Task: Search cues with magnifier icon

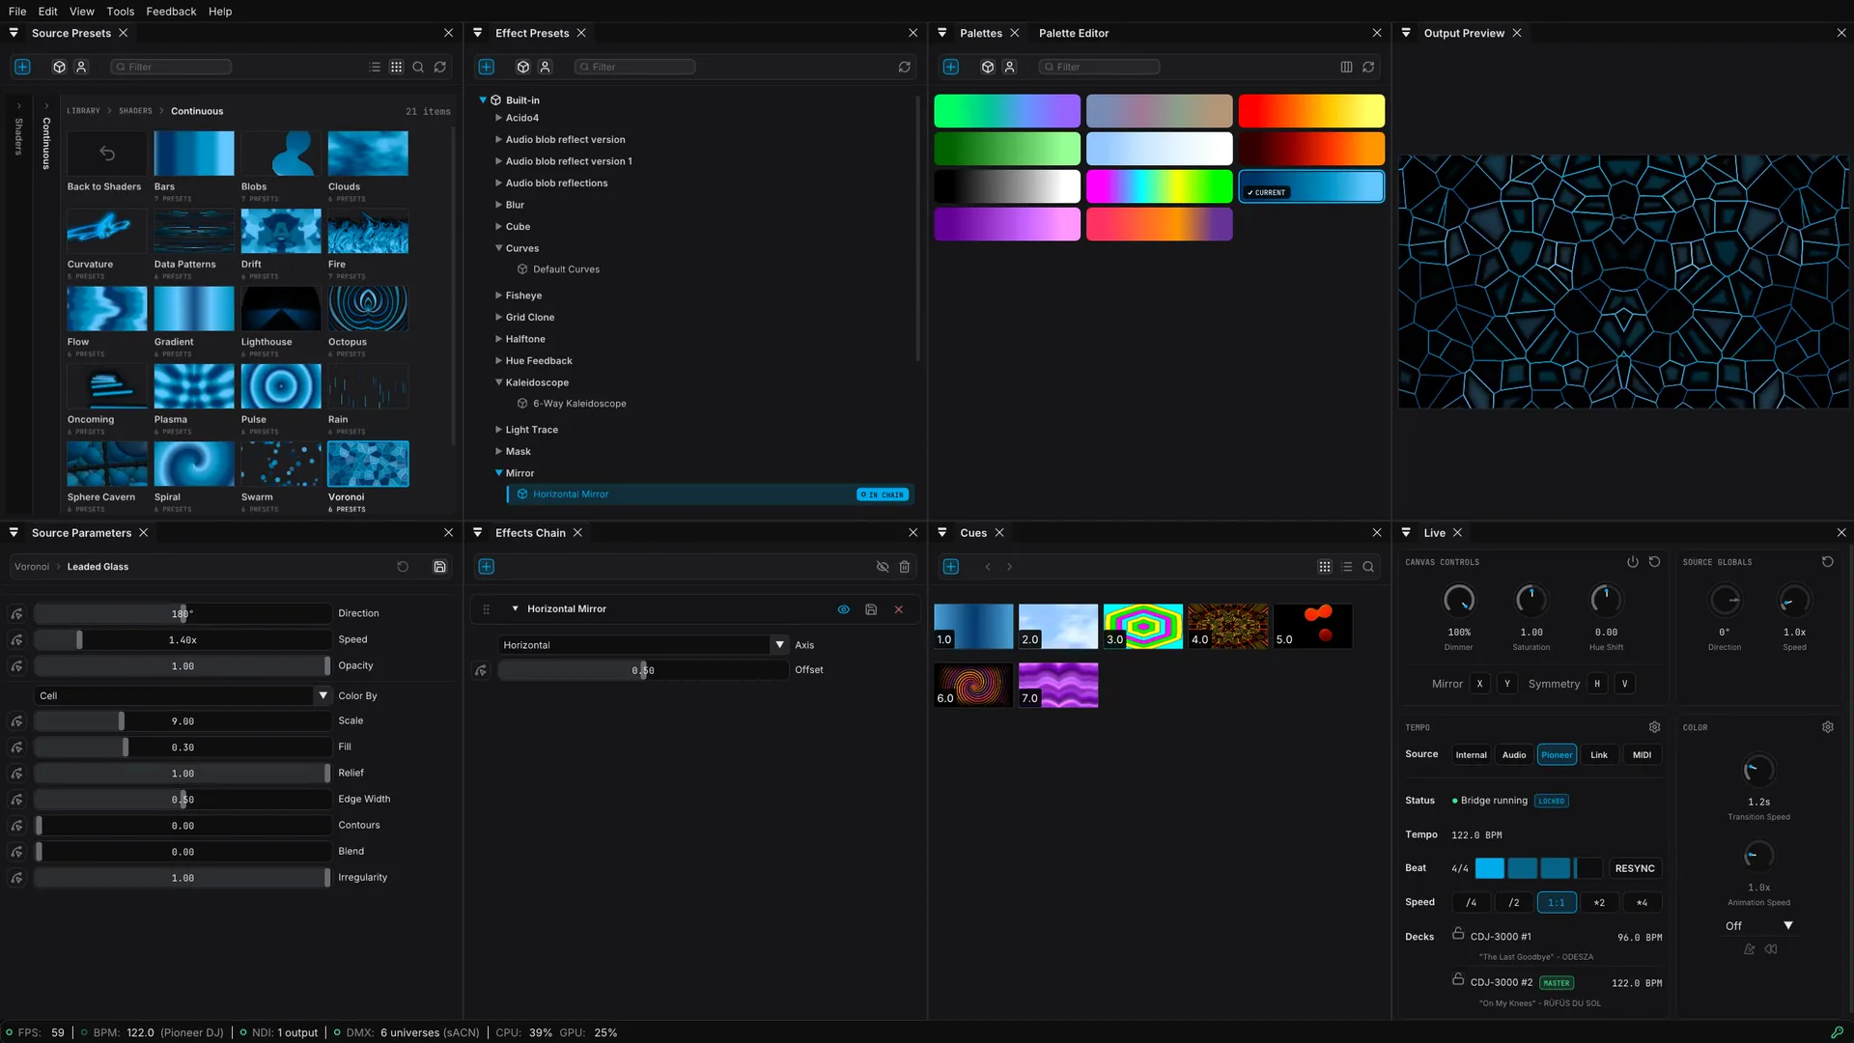Action: coord(1368,567)
